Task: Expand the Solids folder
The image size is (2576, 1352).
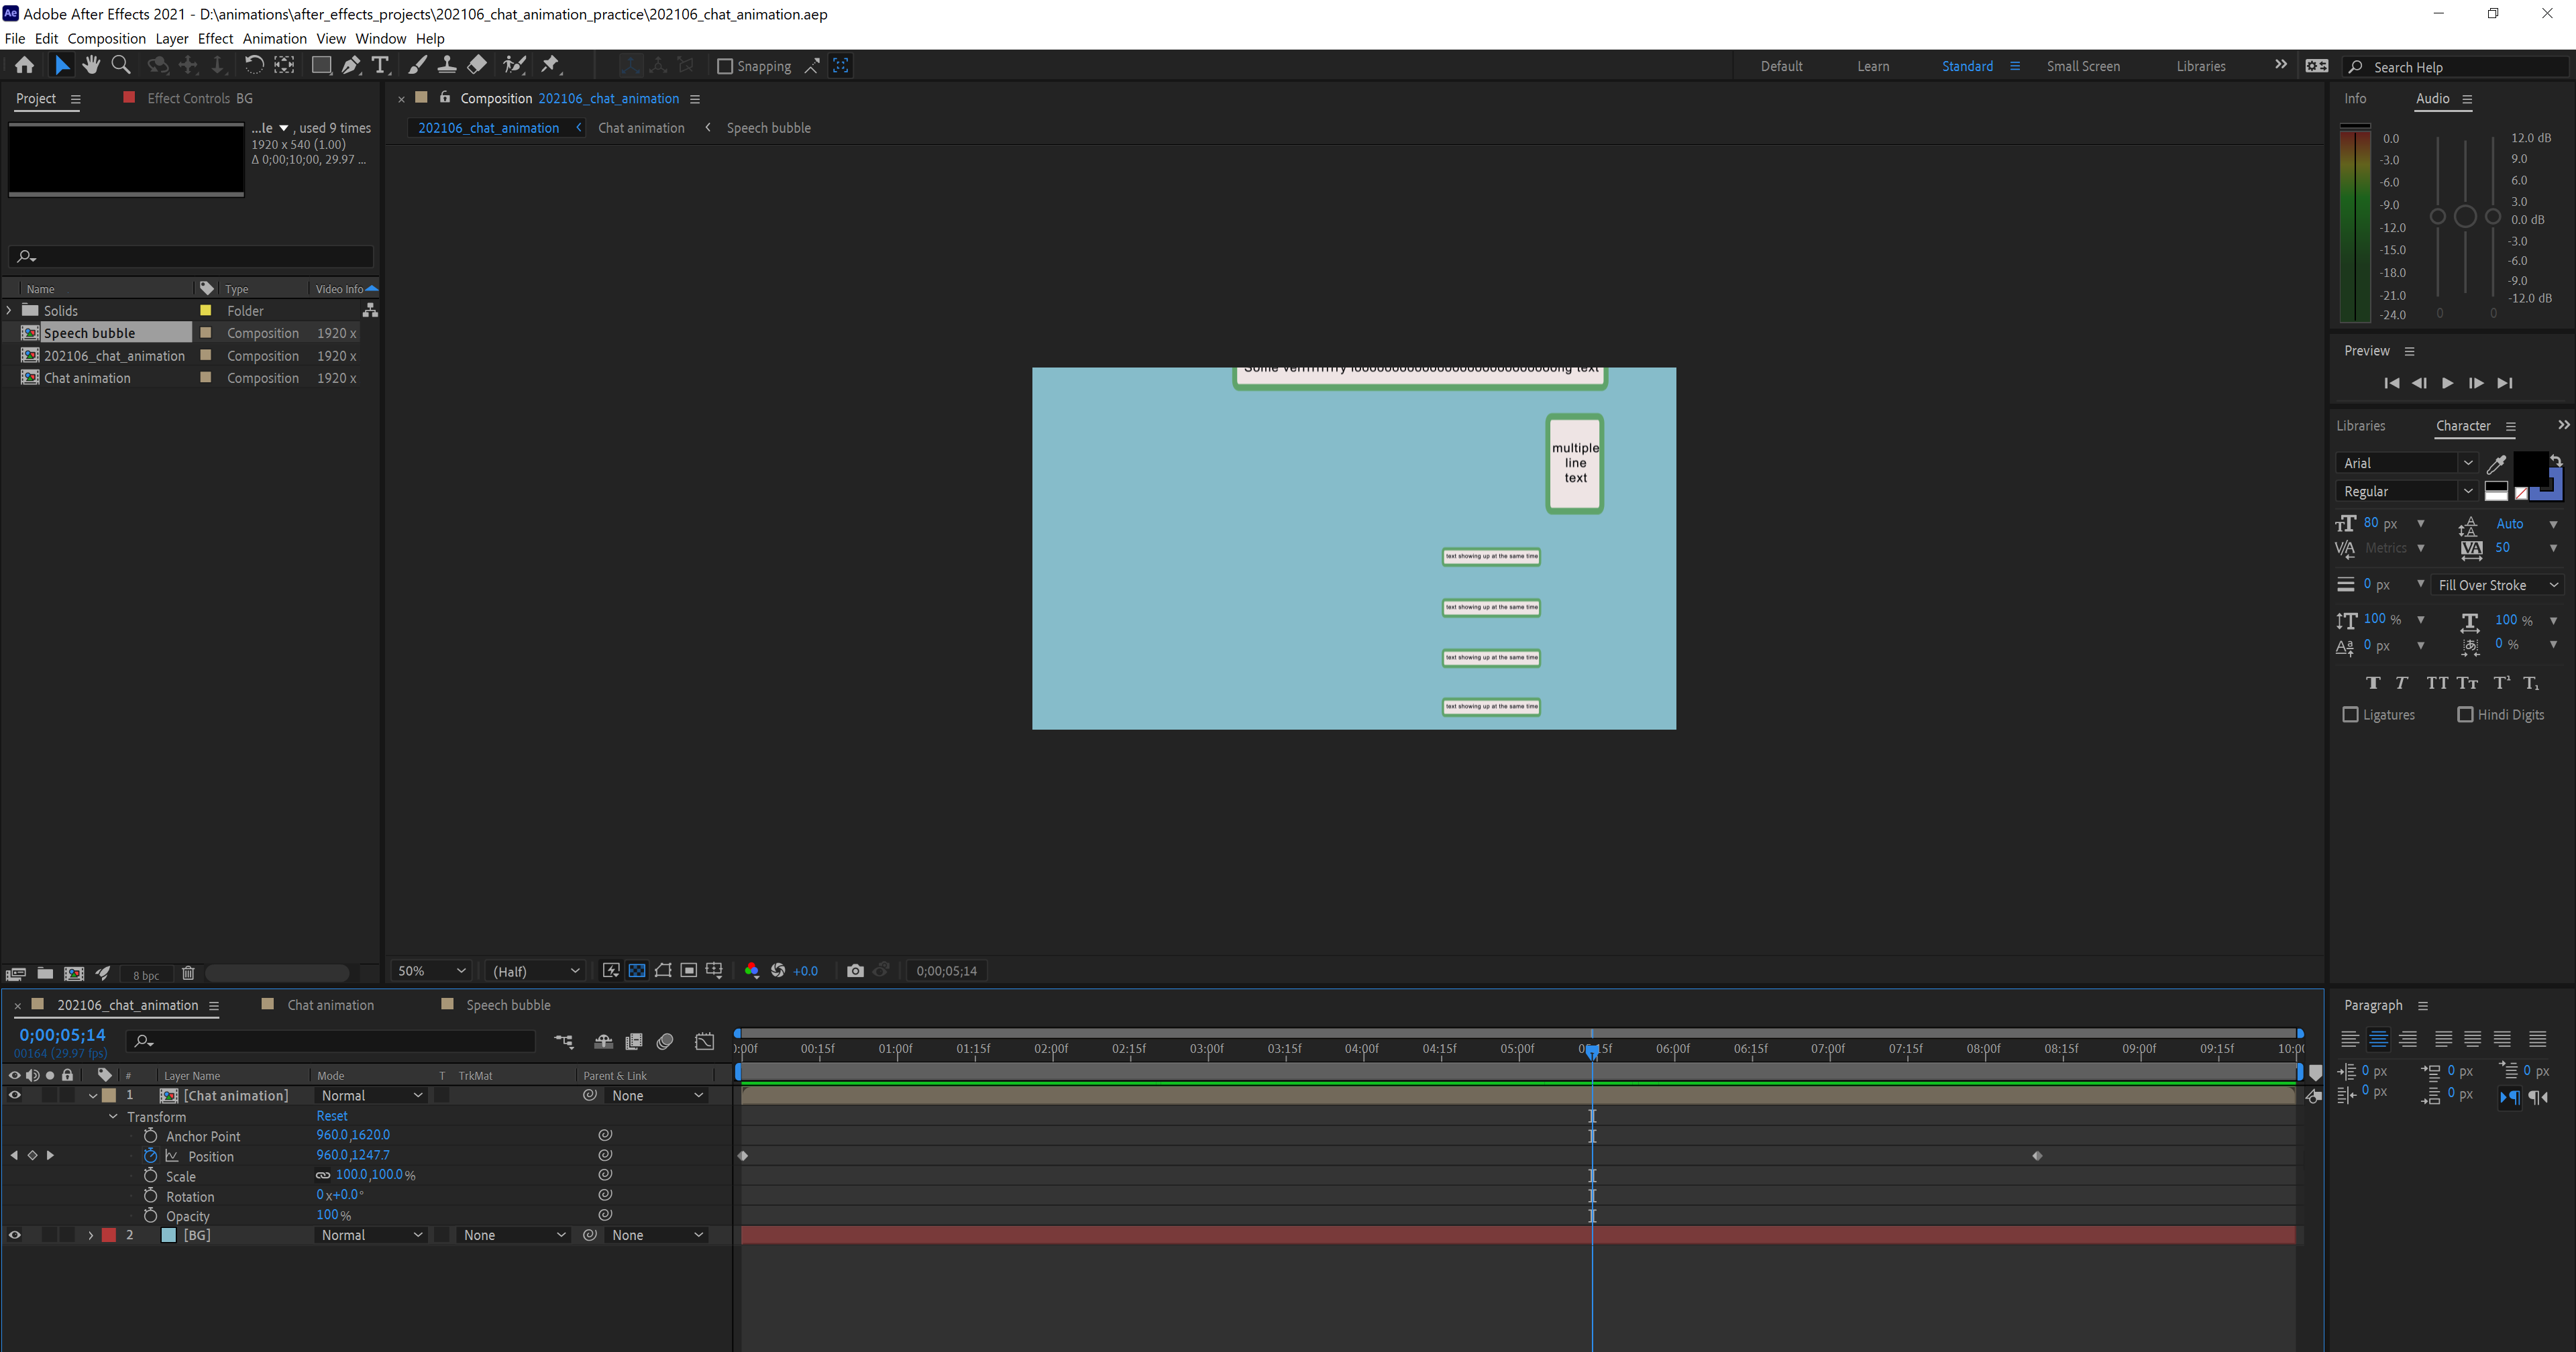Action: click(9, 310)
